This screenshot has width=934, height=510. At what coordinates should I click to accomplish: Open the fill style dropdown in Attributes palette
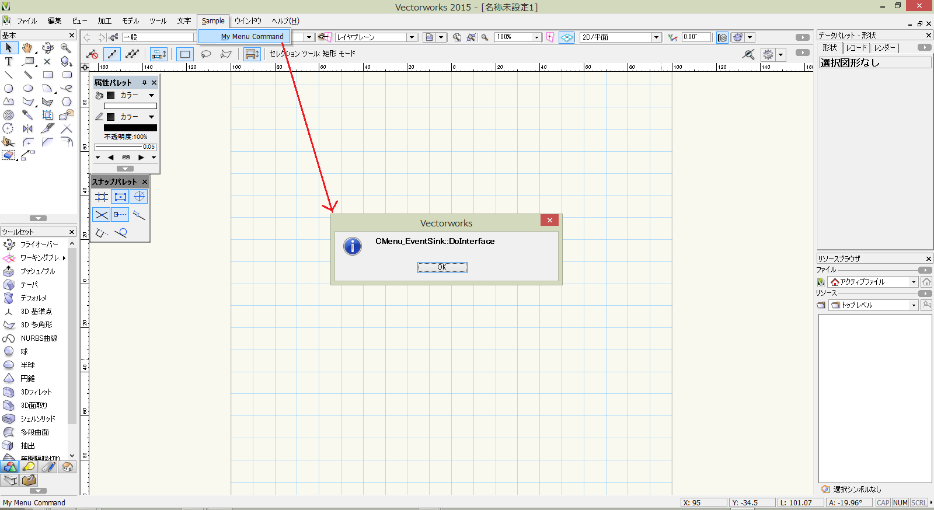pos(152,95)
